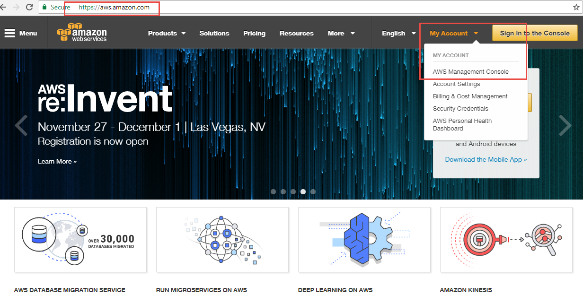Select the fifth carousel dot

pos(313,192)
